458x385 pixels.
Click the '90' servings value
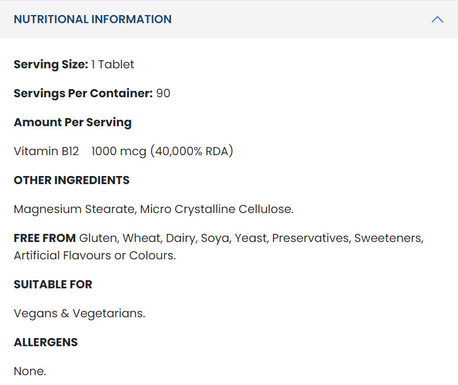point(163,93)
